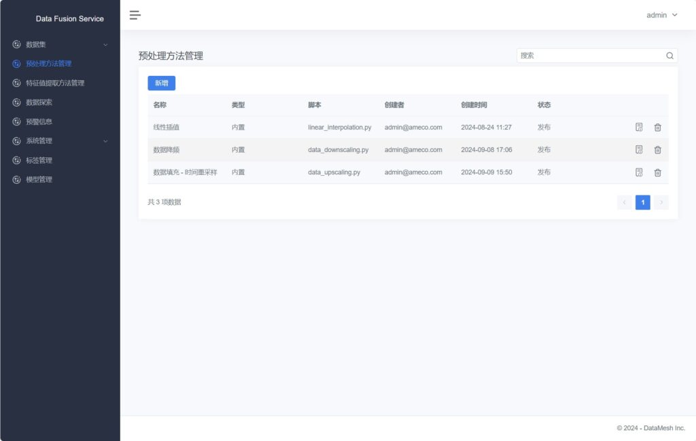696x441 pixels.
Task: Click the 创建时间 column header
Action: click(x=474, y=105)
